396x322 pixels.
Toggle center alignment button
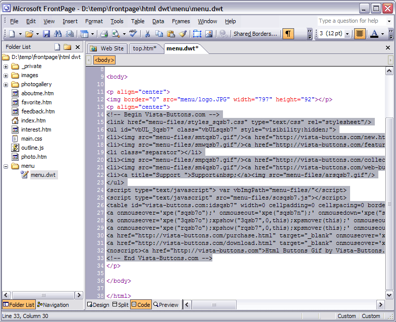pyautogui.click(x=360, y=34)
